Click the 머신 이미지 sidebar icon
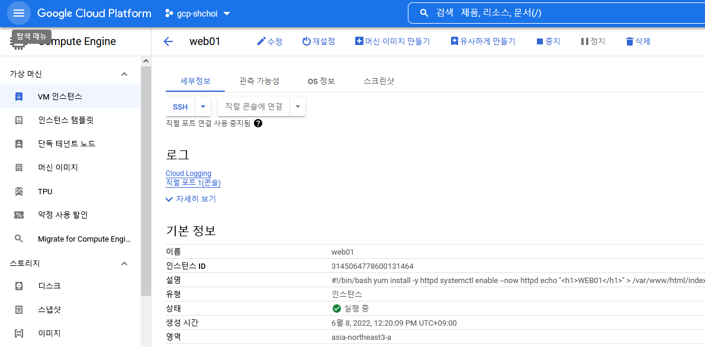 point(18,168)
